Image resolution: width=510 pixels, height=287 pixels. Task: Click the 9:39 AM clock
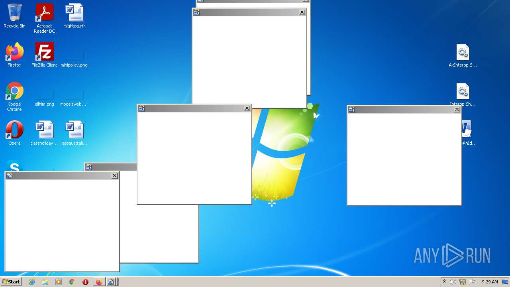[490, 282]
